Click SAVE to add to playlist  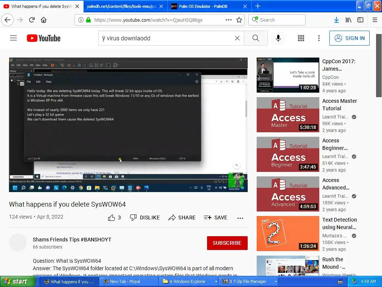click(215, 217)
